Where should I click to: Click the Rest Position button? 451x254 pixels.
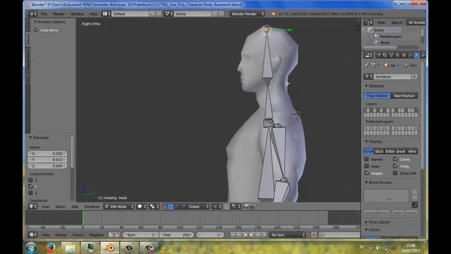coord(404,96)
